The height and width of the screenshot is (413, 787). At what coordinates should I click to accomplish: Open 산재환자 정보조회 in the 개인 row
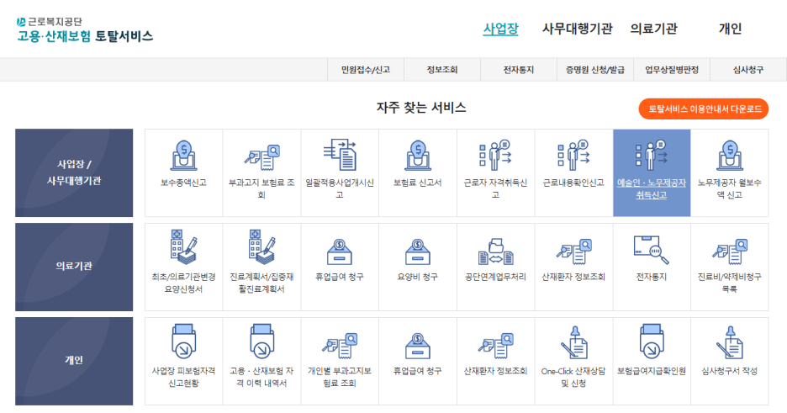[x=495, y=346]
